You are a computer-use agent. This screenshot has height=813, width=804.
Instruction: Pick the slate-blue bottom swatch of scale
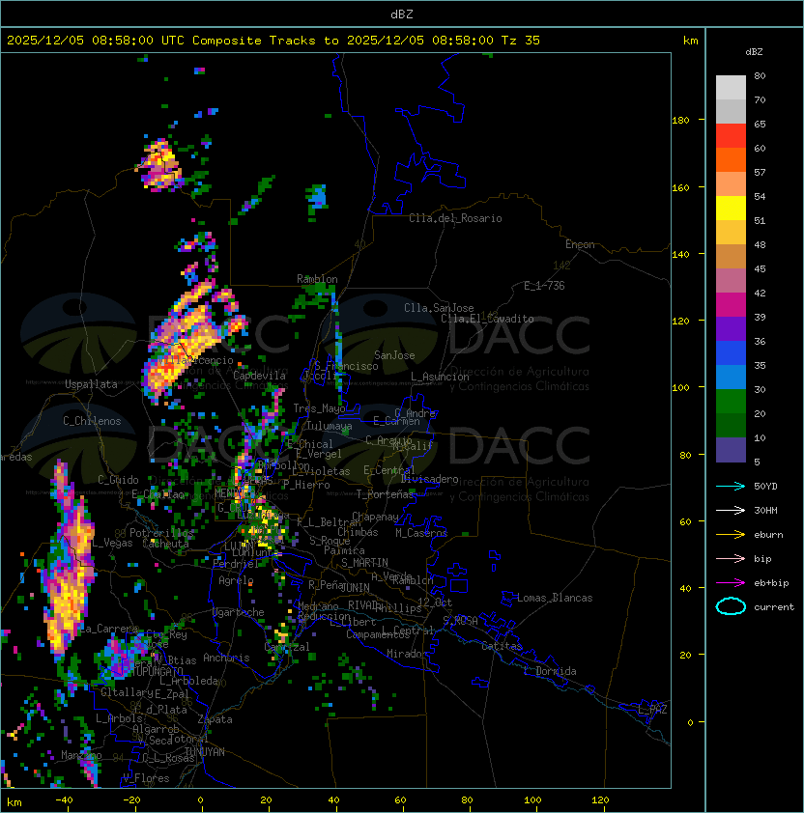[x=731, y=450]
